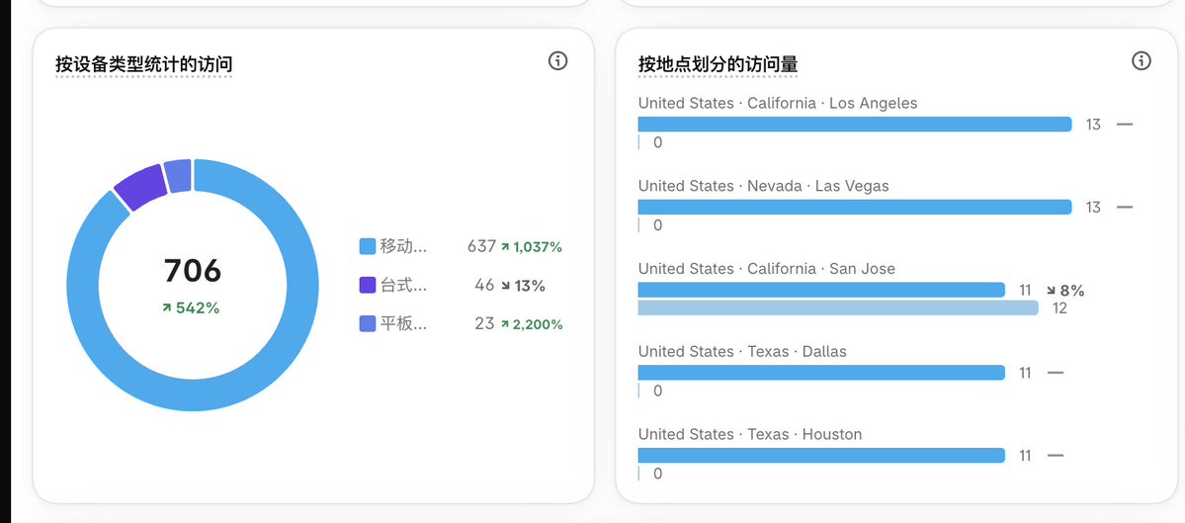Click the purple desktop segment of donut chart
The image size is (1185, 523).
point(140,187)
